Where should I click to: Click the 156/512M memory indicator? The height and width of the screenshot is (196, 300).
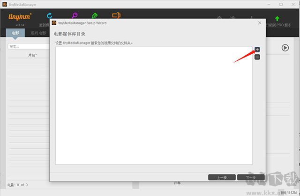pyautogui.click(x=289, y=193)
